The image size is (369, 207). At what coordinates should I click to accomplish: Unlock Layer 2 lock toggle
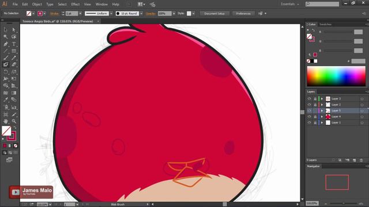pos(315,105)
